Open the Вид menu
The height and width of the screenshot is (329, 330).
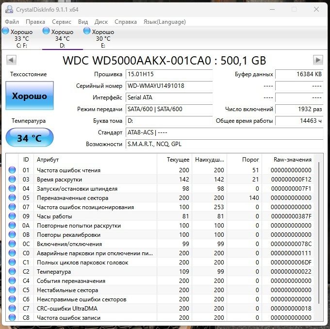point(83,22)
